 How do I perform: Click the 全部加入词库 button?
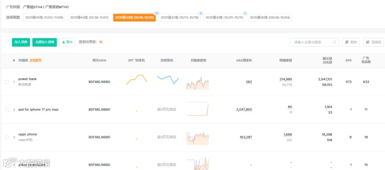click(45, 42)
